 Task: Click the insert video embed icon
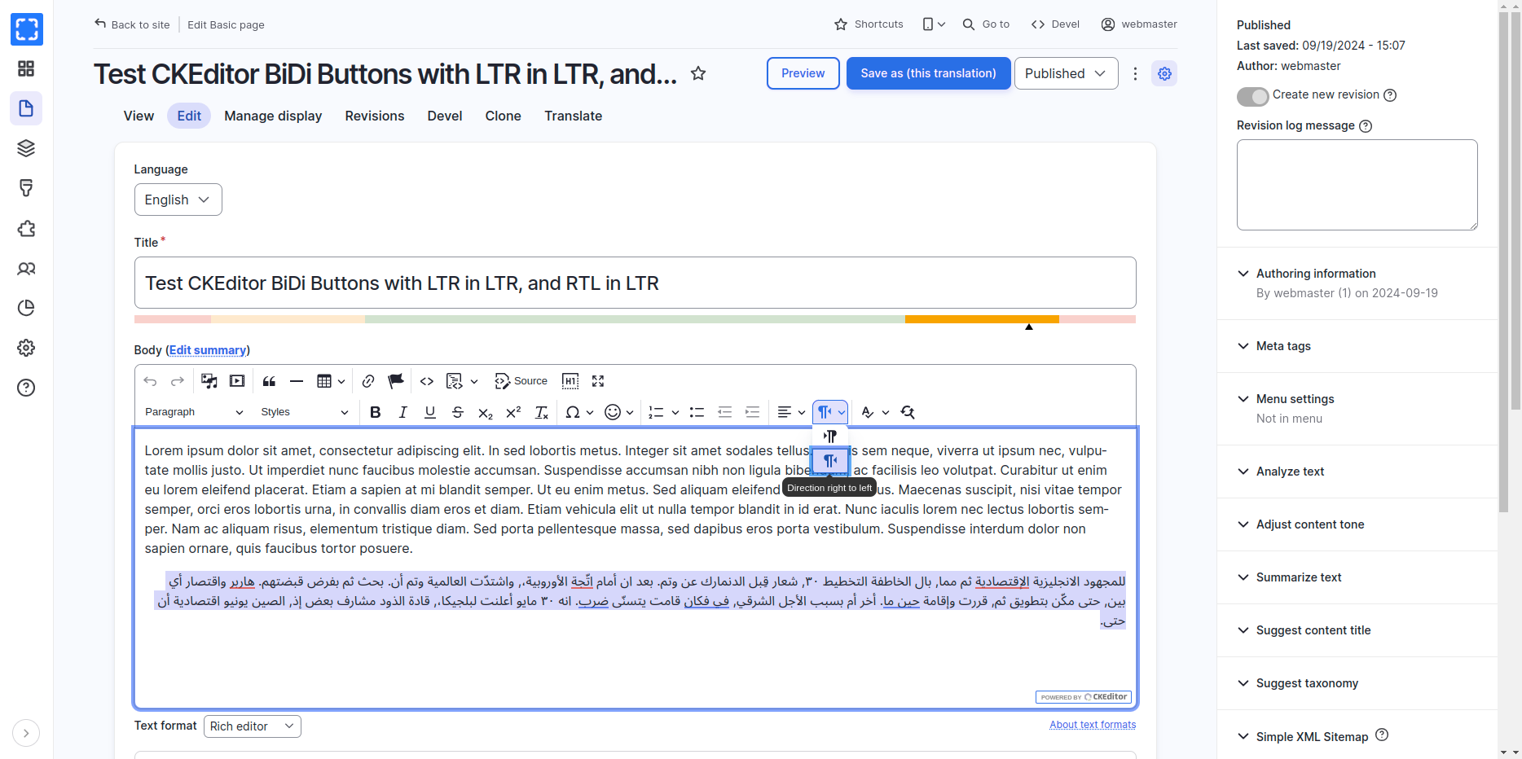pyautogui.click(x=237, y=381)
